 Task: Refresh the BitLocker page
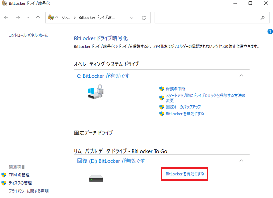[x=144, y=18]
